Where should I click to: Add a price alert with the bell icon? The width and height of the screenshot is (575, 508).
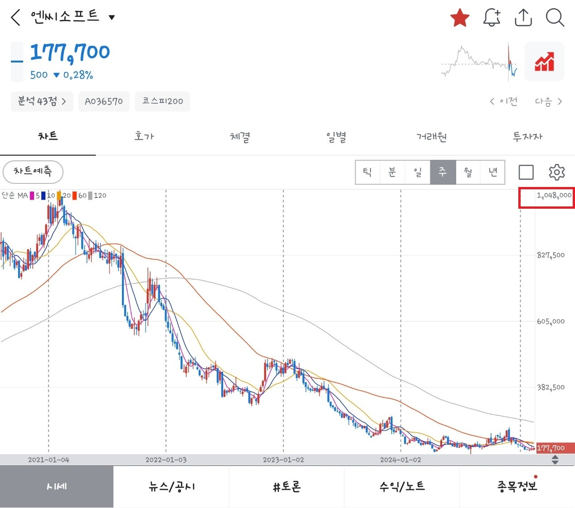[x=492, y=18]
